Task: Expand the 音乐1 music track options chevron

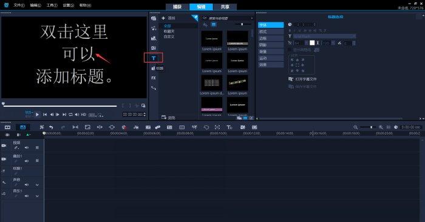Action: tap(37, 196)
